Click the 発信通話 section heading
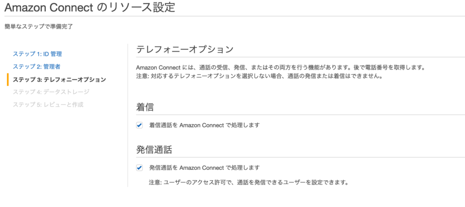Screen dimensions: 465x207 (x=154, y=149)
